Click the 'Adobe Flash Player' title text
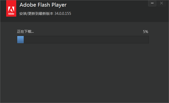This screenshot has height=103, width=169. pyautogui.click(x=43, y=5)
